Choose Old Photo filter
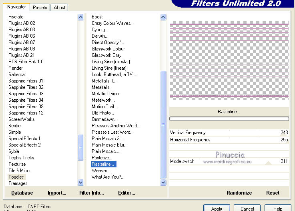 103,113
